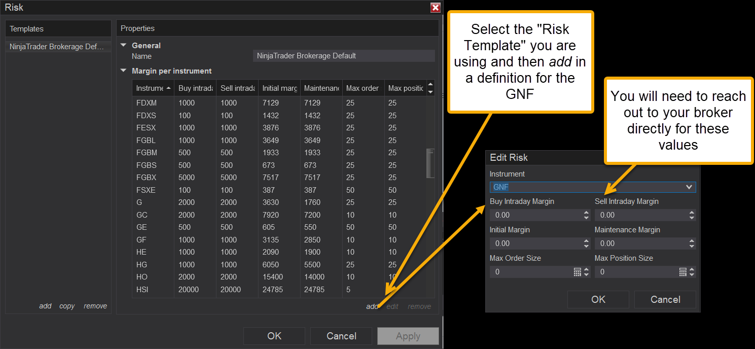Select NinjaTrader Brokerage Default template
The image size is (755, 349).
58,47
